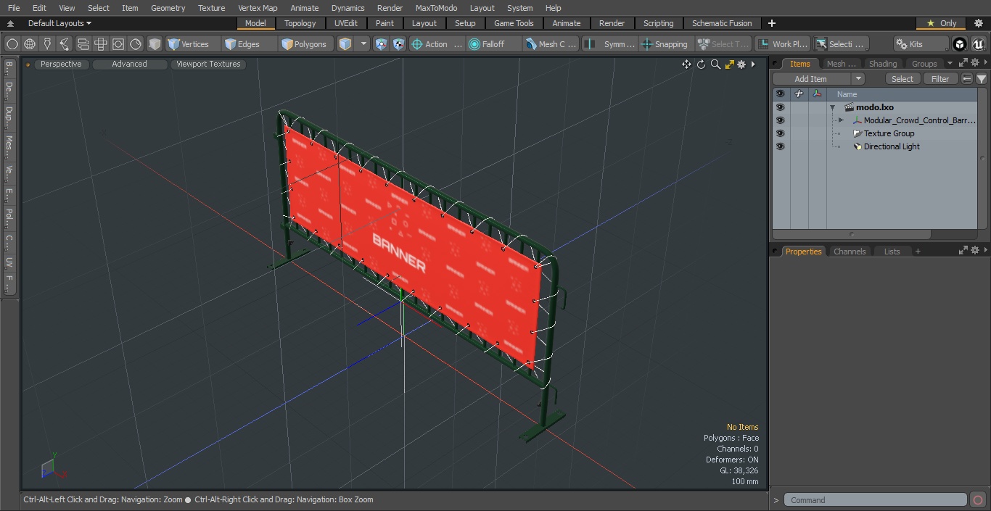Open dropdown arrow next to the cube mode icon
Viewport: 991px width, 511px height.
pos(363,44)
